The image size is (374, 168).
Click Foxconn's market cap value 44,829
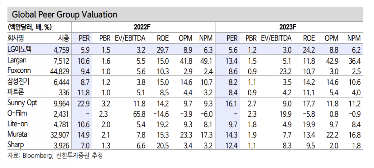[x=60, y=71]
